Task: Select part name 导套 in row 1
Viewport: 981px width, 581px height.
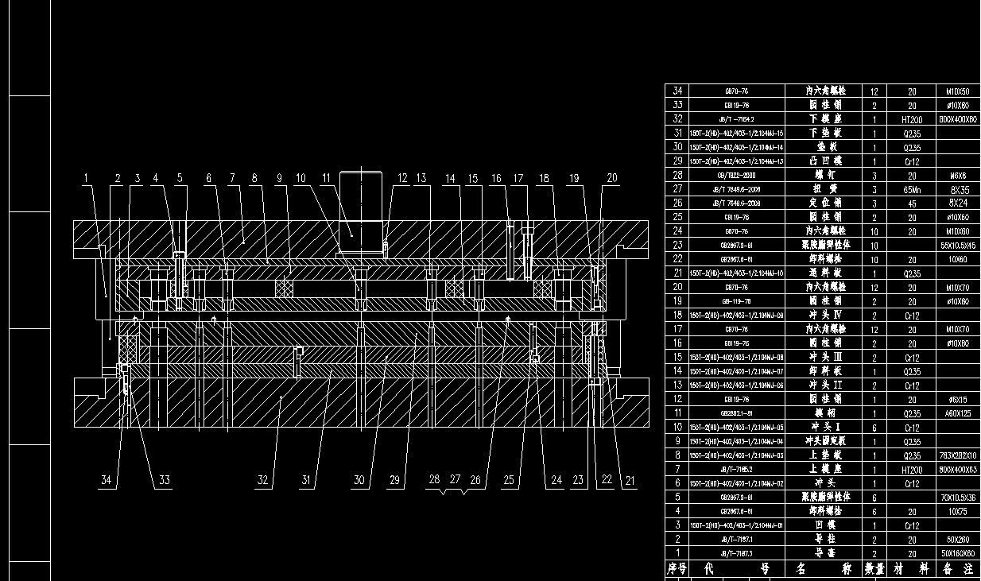Action: 824,552
